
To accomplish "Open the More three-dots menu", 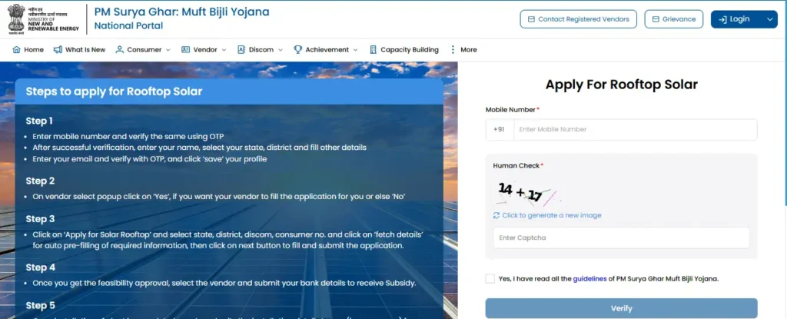I will point(453,50).
